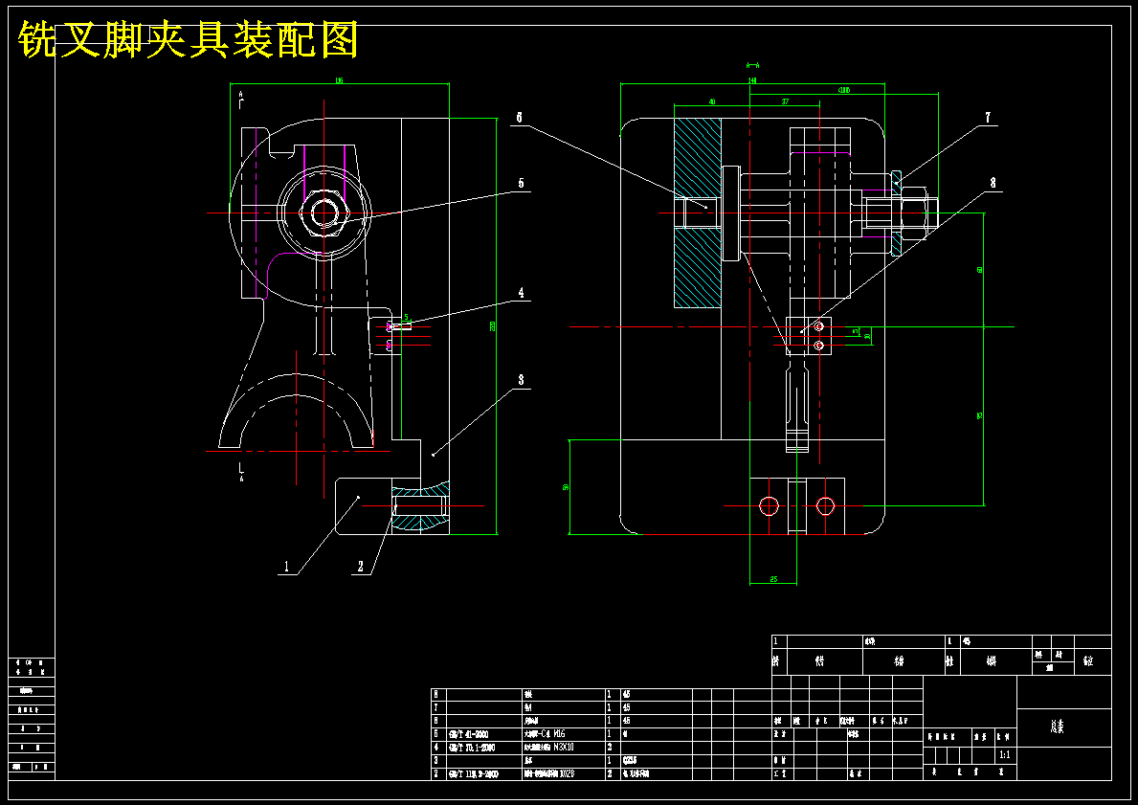Select part balloon number 5

coord(521,184)
